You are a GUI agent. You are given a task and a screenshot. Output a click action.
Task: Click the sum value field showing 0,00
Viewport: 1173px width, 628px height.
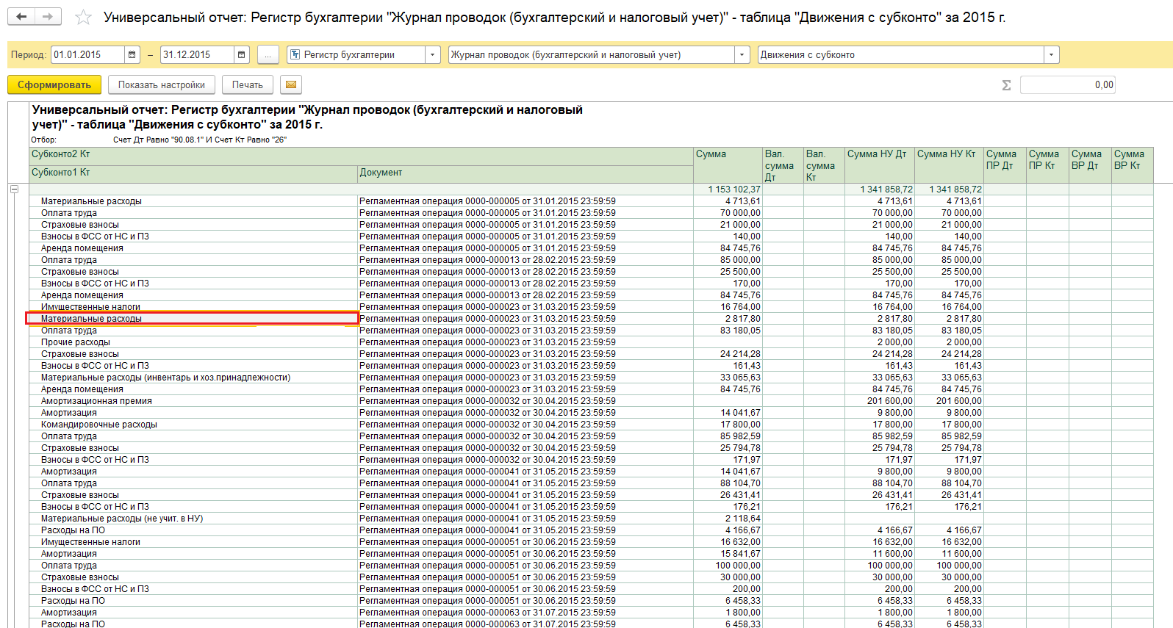1068,85
